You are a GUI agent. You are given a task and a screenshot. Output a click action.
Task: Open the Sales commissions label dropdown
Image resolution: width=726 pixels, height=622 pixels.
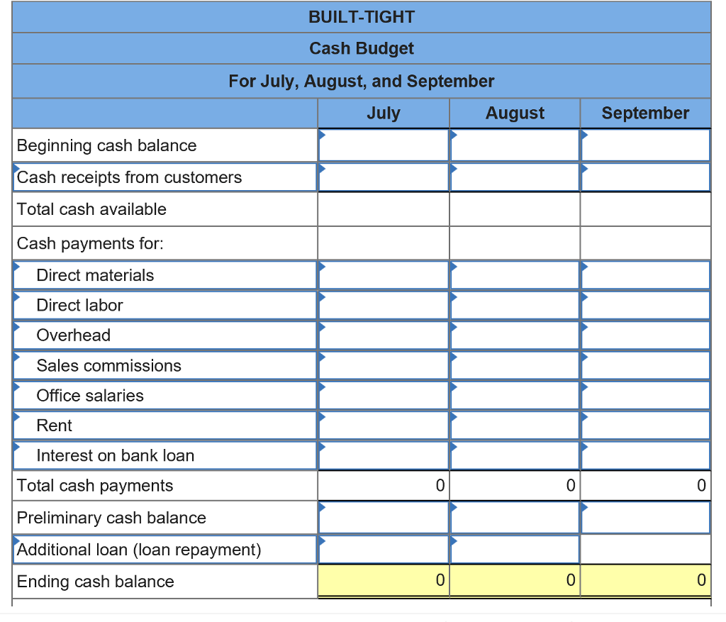tap(164, 365)
